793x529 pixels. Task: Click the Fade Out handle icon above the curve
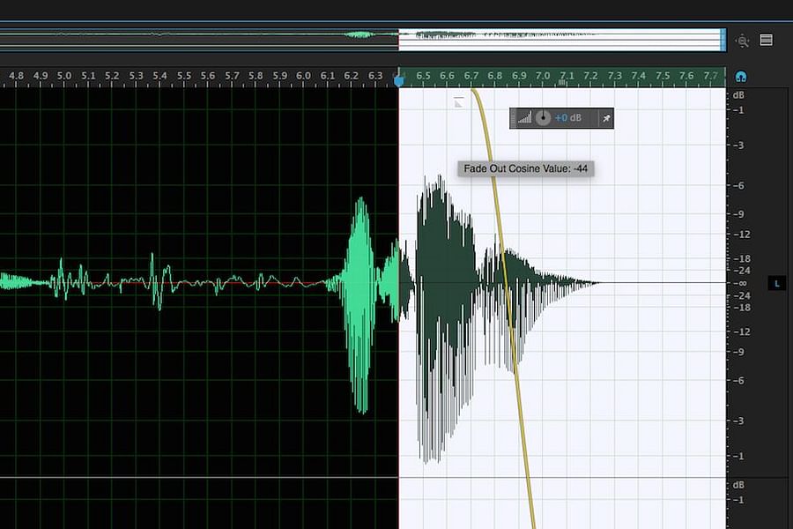[458, 101]
